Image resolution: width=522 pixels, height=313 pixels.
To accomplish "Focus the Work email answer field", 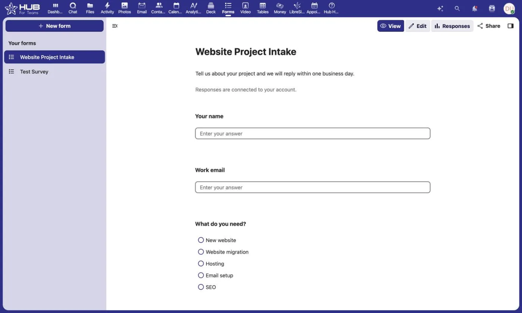I will pos(313,187).
